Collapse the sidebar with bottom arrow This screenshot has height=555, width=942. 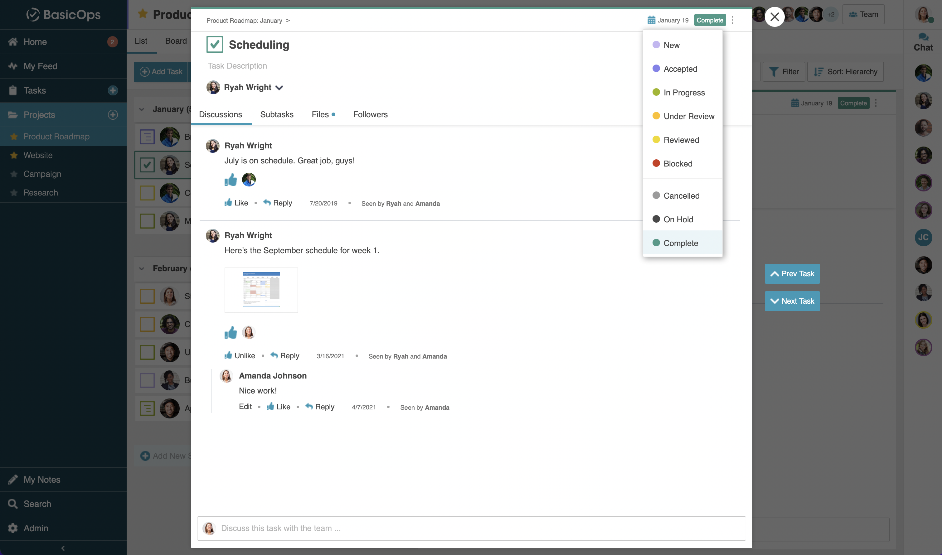(x=63, y=548)
